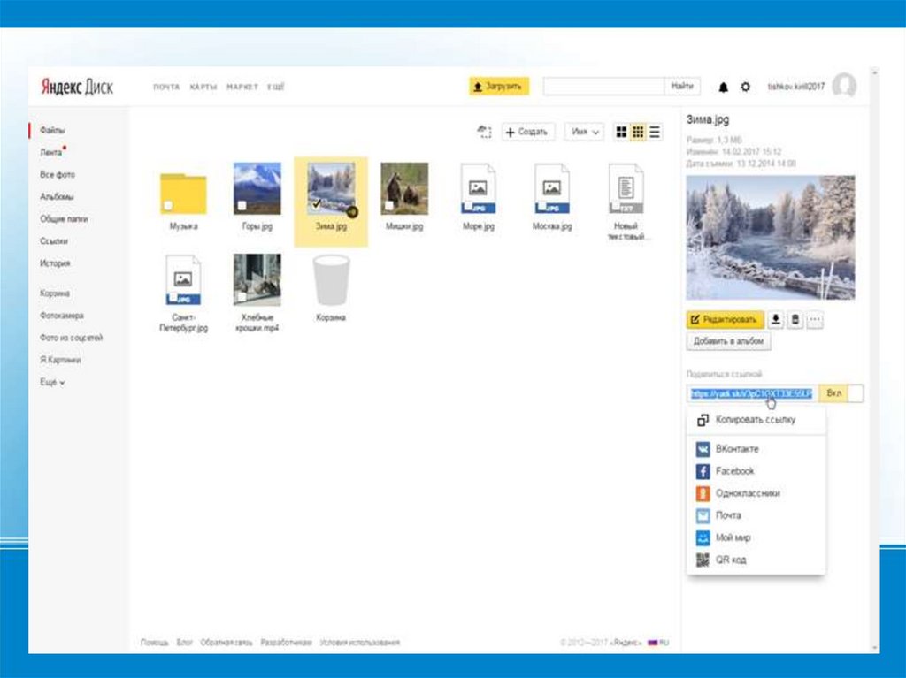
Task: Click the user avatar picture
Action: pos(844,86)
